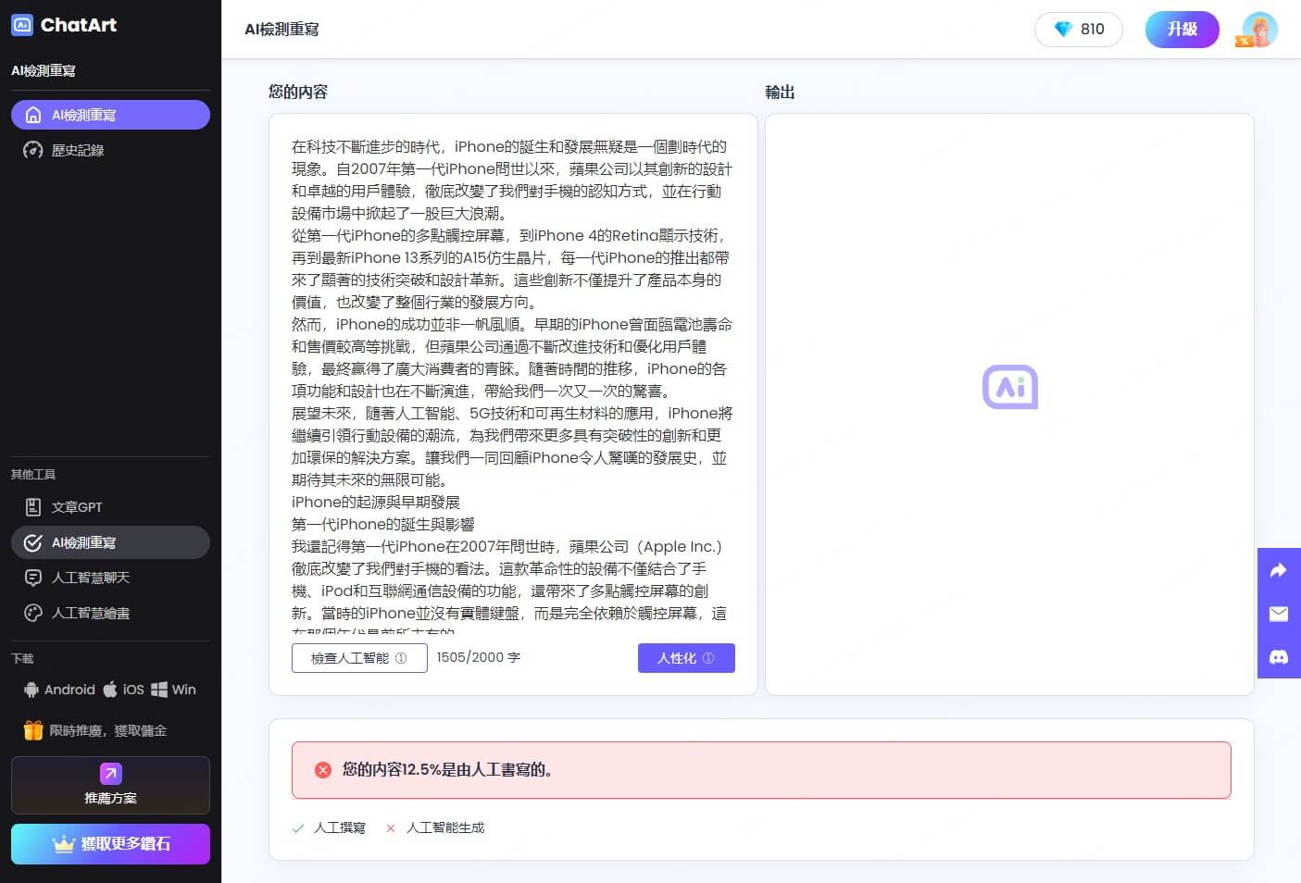Click the 其他工具 section label
The height and width of the screenshot is (883, 1301).
point(33,474)
